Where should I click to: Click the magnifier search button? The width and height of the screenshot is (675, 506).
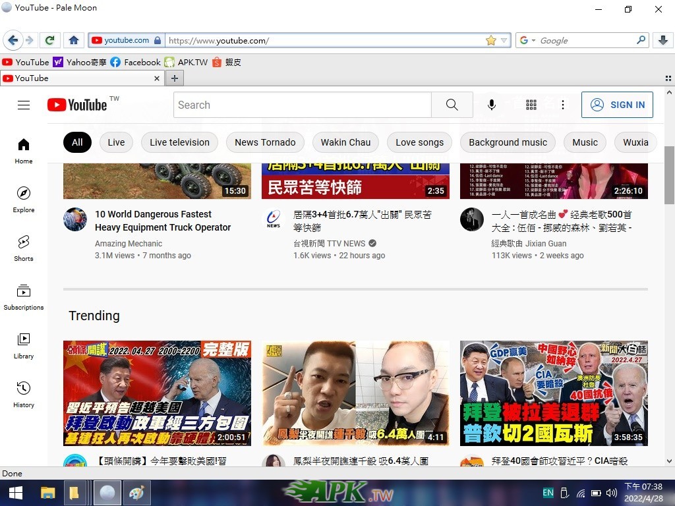[x=452, y=105]
